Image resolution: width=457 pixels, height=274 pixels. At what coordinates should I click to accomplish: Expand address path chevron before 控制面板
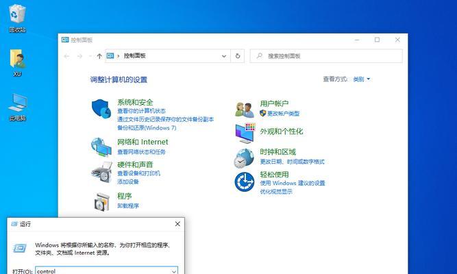coord(118,56)
